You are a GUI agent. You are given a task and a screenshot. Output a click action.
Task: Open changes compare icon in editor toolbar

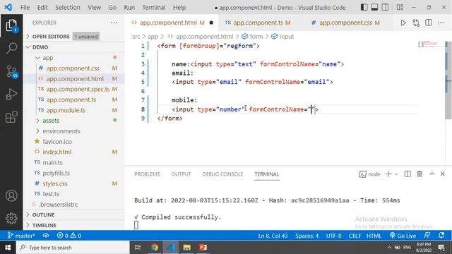click(416, 23)
